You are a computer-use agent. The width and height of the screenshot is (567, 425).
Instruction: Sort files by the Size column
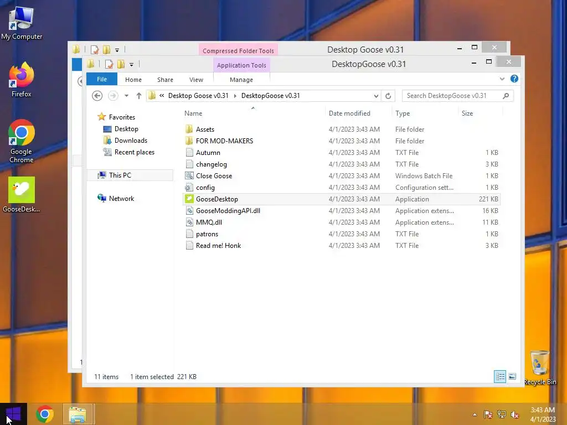point(480,113)
